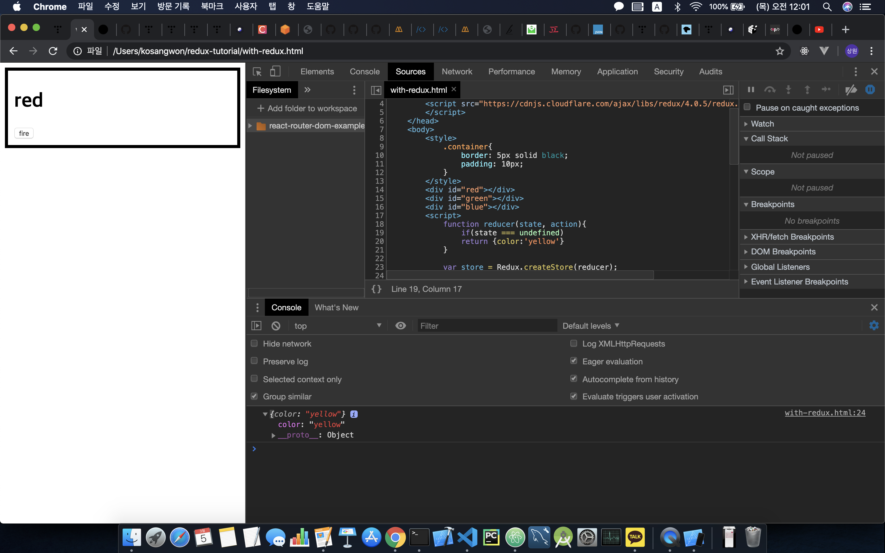Open the Default levels dropdown
885x553 pixels.
pyautogui.click(x=590, y=326)
